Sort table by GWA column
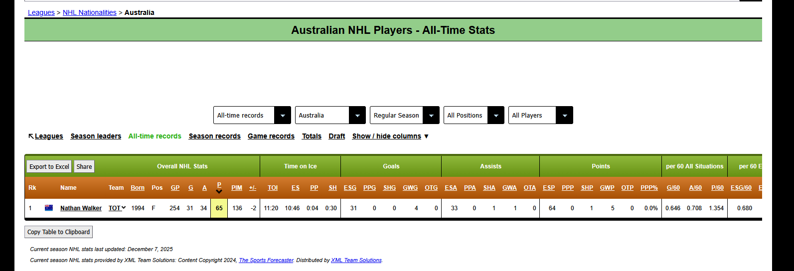The height and width of the screenshot is (271, 794). 509,188
